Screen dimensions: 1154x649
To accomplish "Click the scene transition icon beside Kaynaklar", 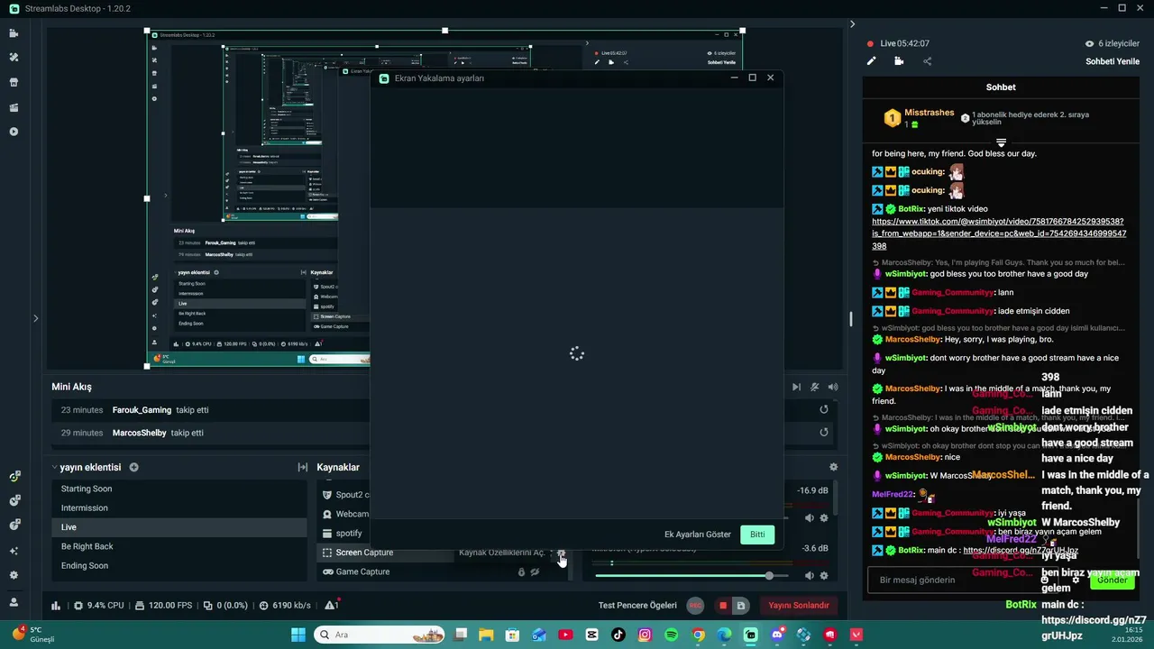I will click(x=303, y=467).
